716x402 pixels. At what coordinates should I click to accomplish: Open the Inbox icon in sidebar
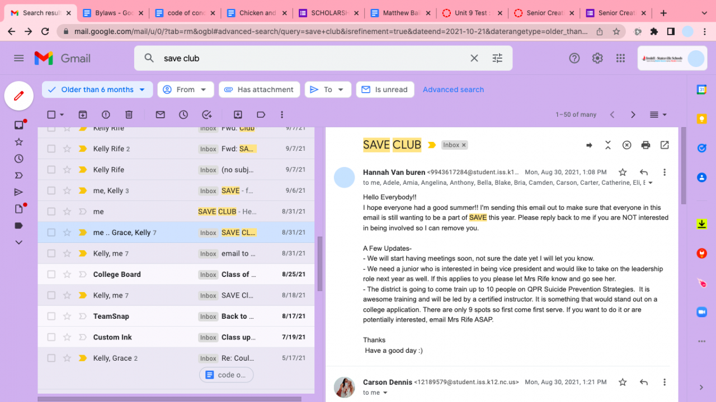coord(19,125)
